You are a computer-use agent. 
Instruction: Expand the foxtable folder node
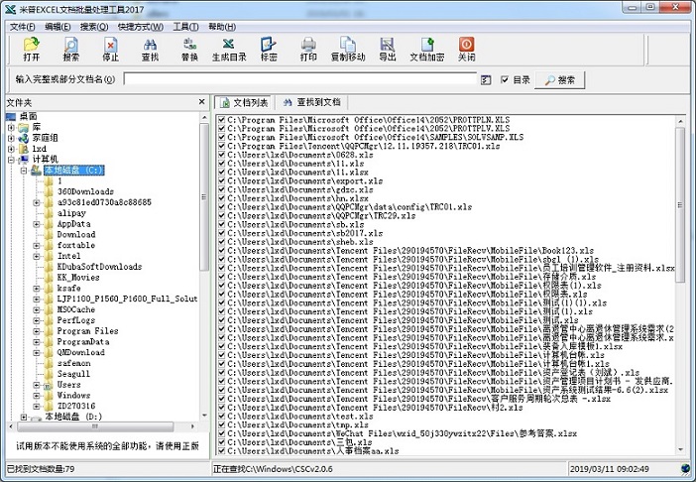click(x=37, y=245)
